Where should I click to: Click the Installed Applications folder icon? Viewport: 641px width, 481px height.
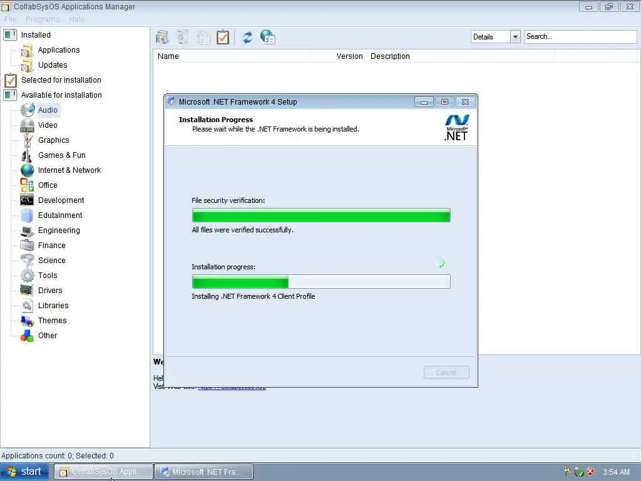(27, 50)
